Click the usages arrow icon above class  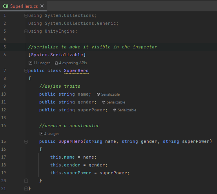click(x=30, y=63)
